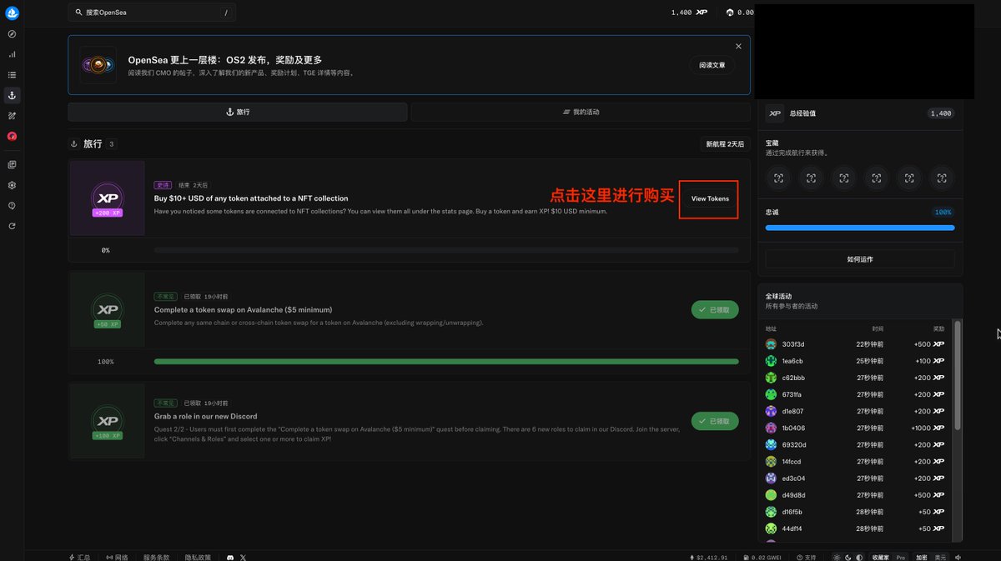Switch to the 旅行 tab
Screen dimensions: 1001x561
click(238, 112)
